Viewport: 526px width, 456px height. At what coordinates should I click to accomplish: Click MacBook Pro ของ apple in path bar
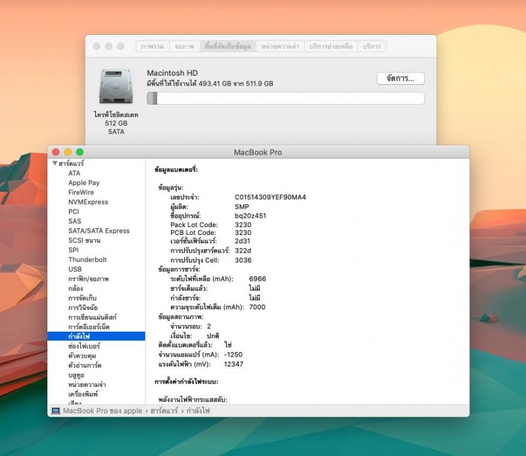click(103, 411)
